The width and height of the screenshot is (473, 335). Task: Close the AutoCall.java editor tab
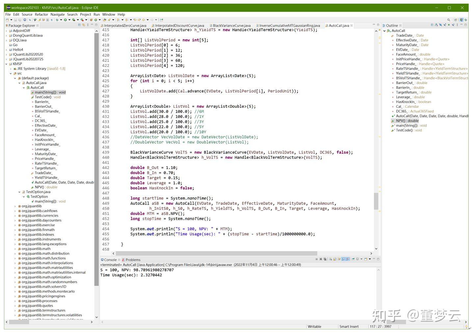click(x=352, y=25)
